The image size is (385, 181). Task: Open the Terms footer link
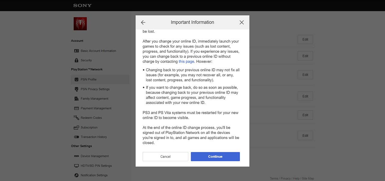(x=274, y=179)
